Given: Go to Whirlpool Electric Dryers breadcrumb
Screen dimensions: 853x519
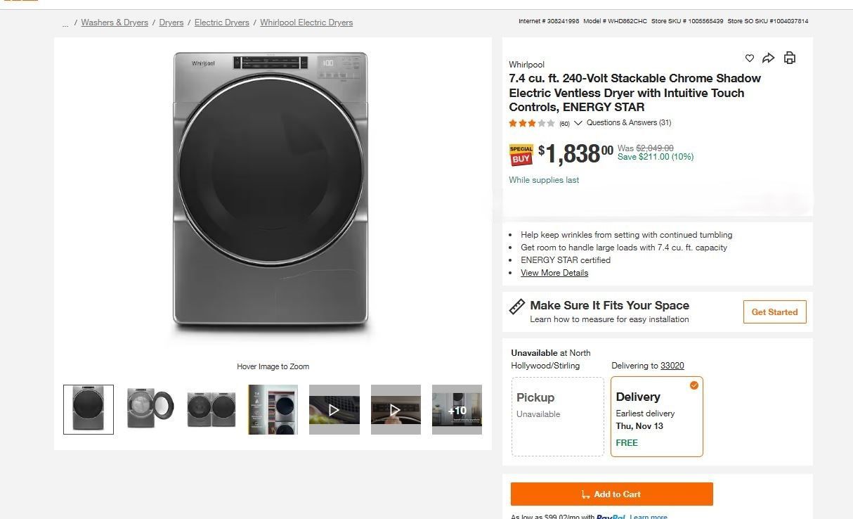Looking at the screenshot, I should click(306, 23).
